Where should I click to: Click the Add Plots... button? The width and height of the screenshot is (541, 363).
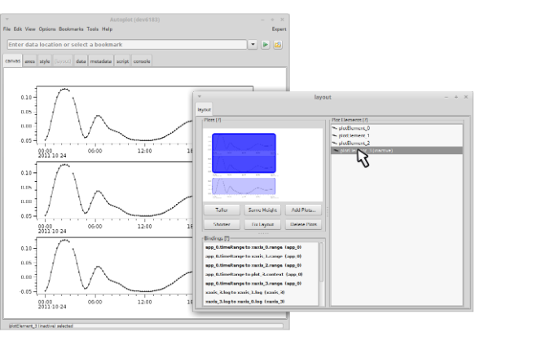[x=303, y=210]
